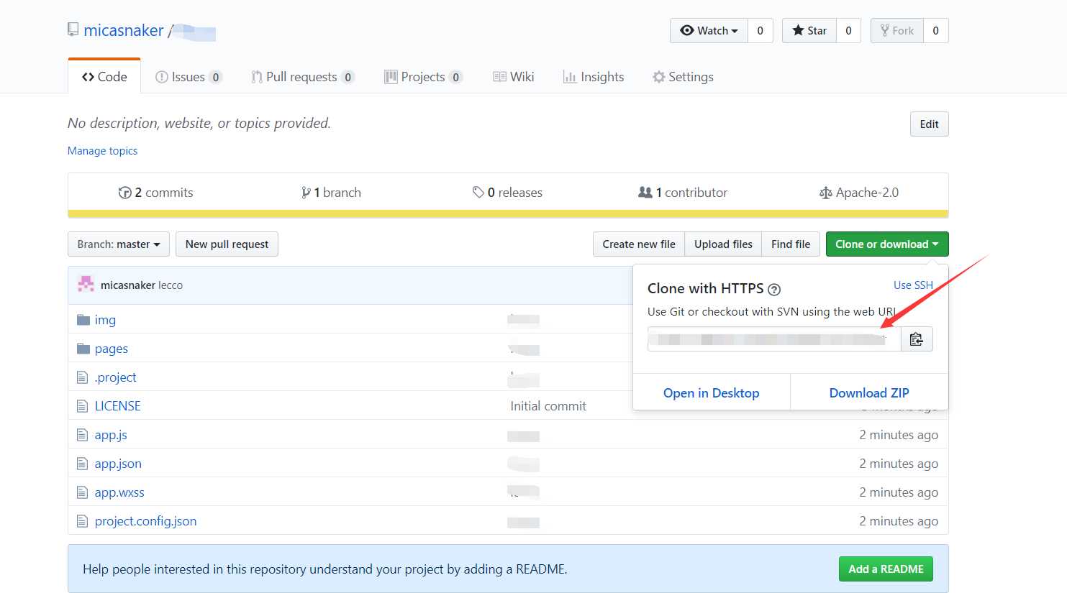Switch to the Issues tab
This screenshot has height=593, width=1067.
click(189, 77)
